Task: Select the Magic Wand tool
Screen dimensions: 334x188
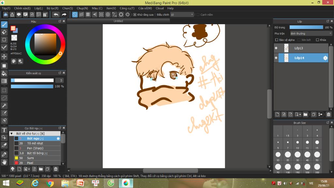Action: click(x=4, y=105)
